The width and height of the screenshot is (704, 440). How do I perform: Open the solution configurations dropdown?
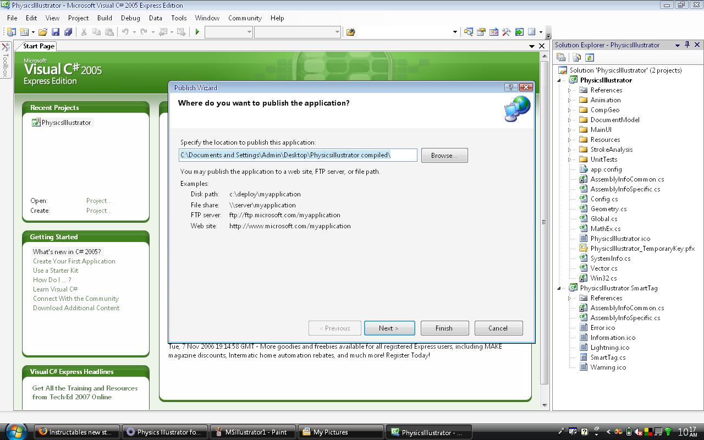click(249, 32)
